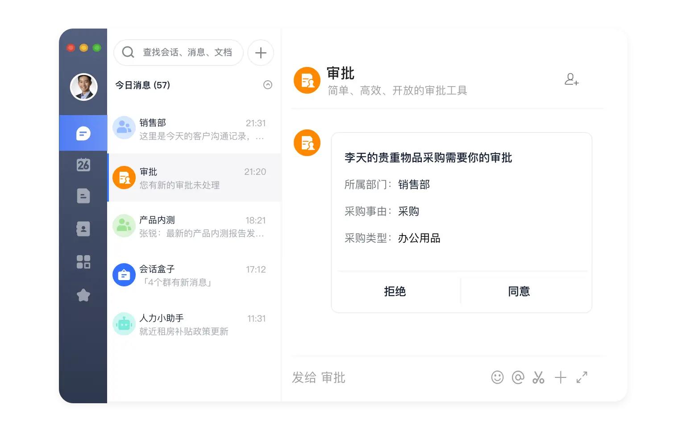Screen dimensions: 682x430
Task: Select the 审批 conversation in list
Action: 194,178
